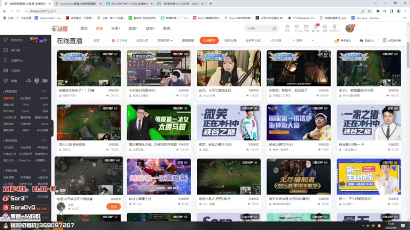Open 新年送礼 gift icon link
This screenshot has height=230, width=410.
tap(342, 41)
